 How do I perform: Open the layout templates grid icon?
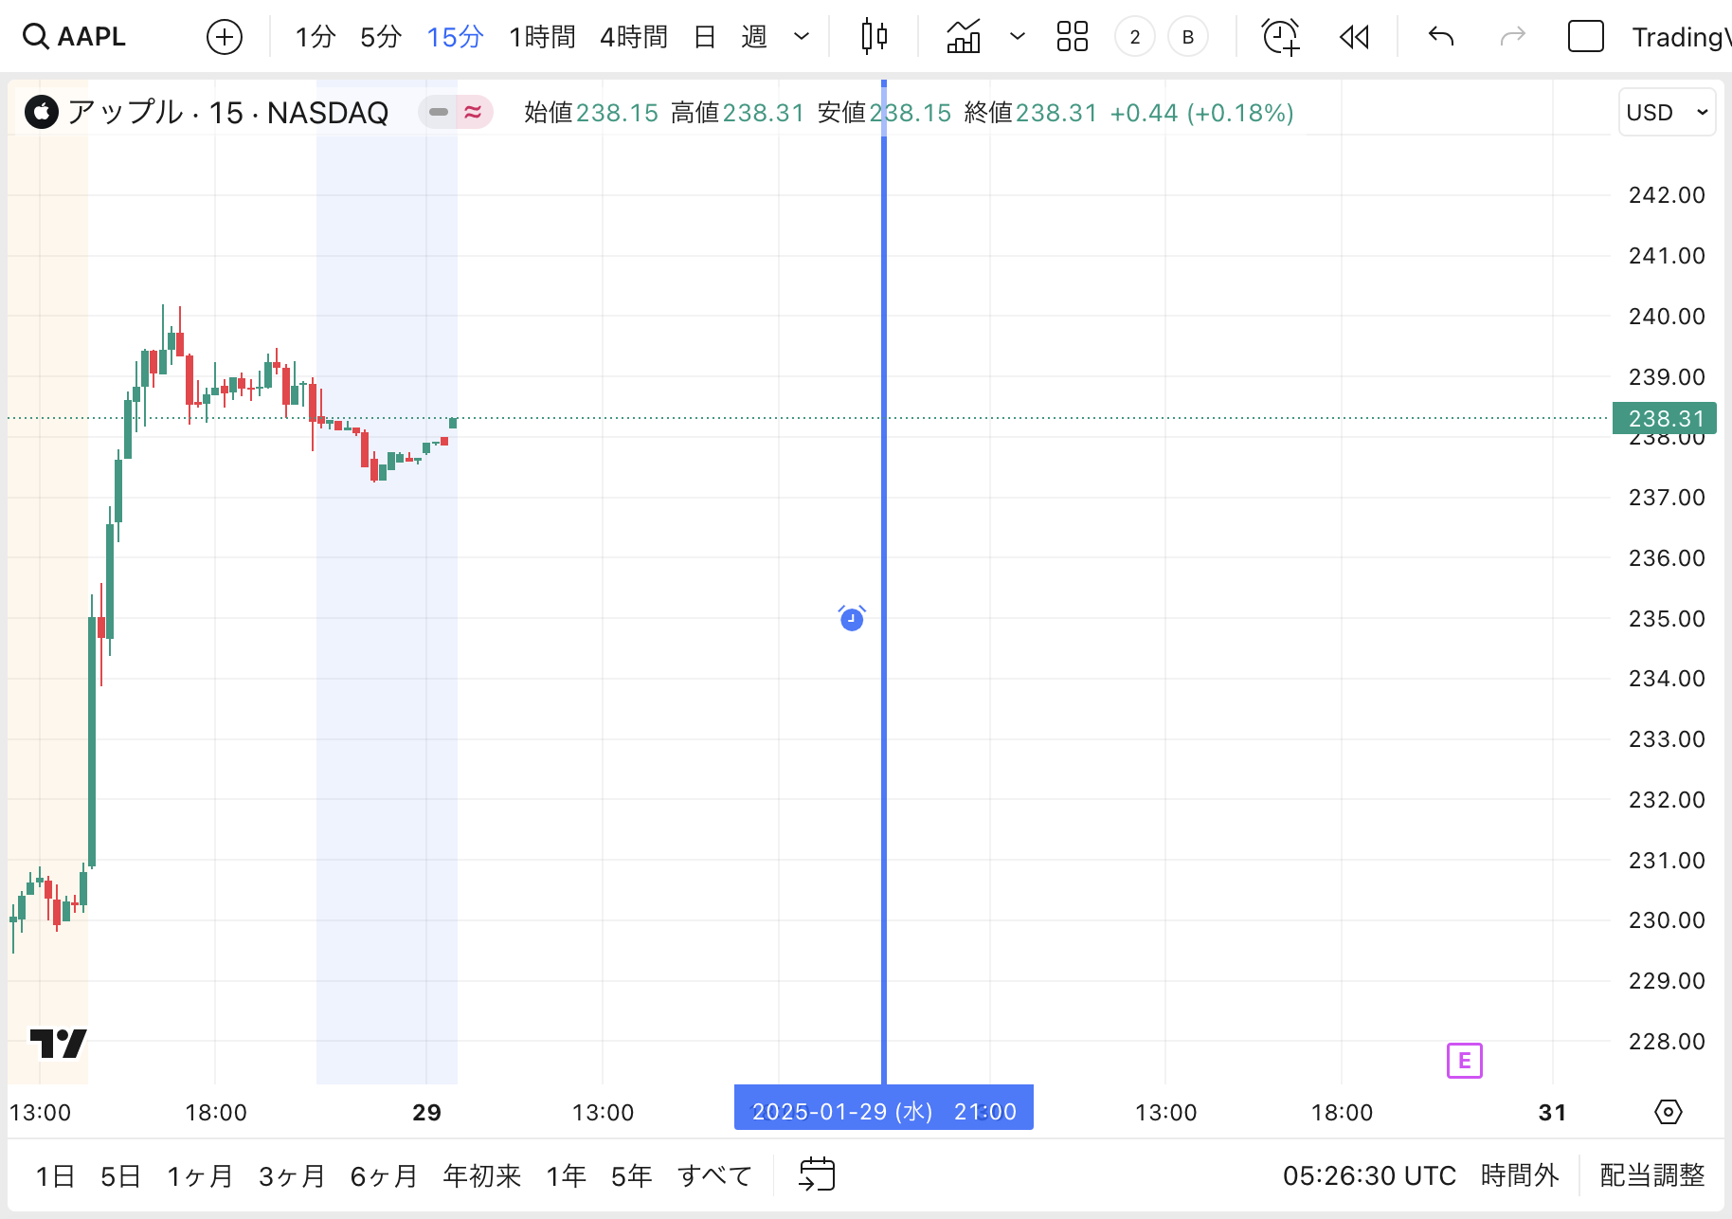click(x=1072, y=37)
